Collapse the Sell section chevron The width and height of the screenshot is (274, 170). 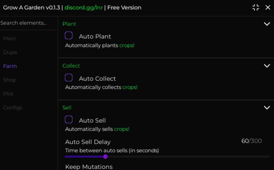tap(267, 107)
